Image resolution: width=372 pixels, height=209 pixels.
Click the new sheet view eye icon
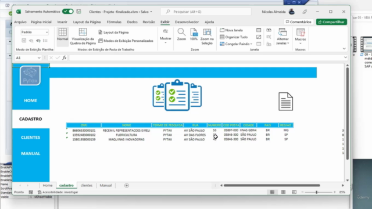coord(38,41)
